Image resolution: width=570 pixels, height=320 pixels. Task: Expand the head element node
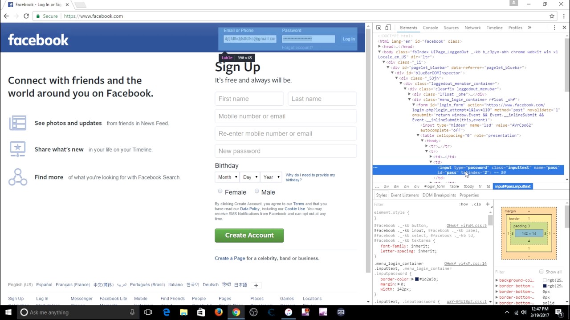pyautogui.click(x=379, y=46)
